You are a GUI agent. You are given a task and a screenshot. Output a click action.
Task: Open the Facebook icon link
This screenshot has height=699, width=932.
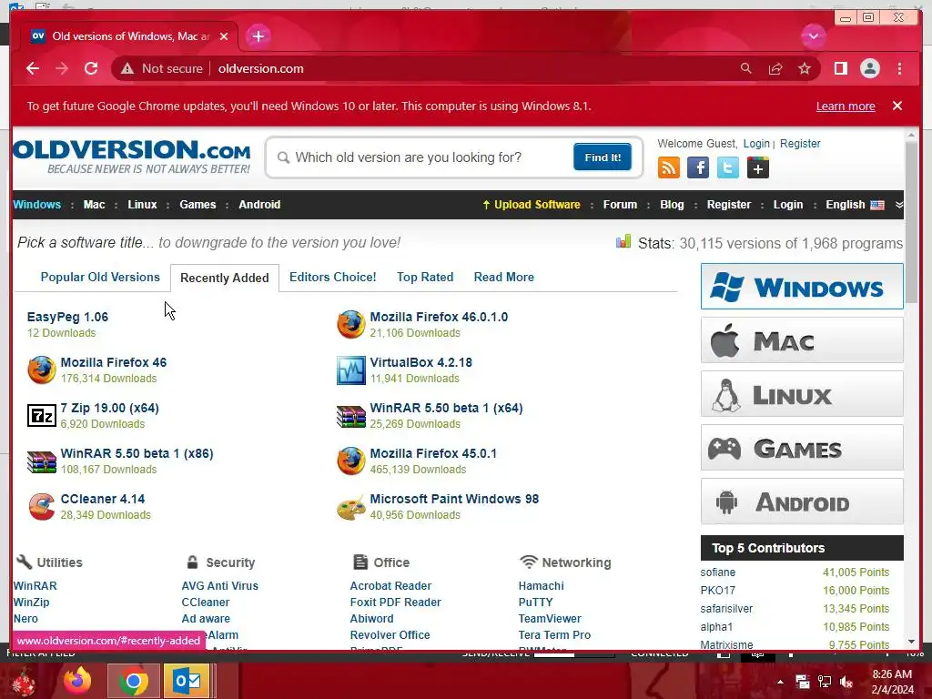click(698, 167)
